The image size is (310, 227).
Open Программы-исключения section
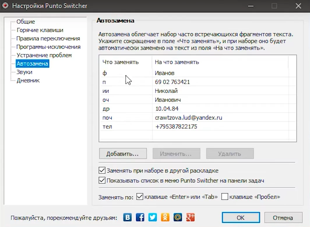(48, 47)
